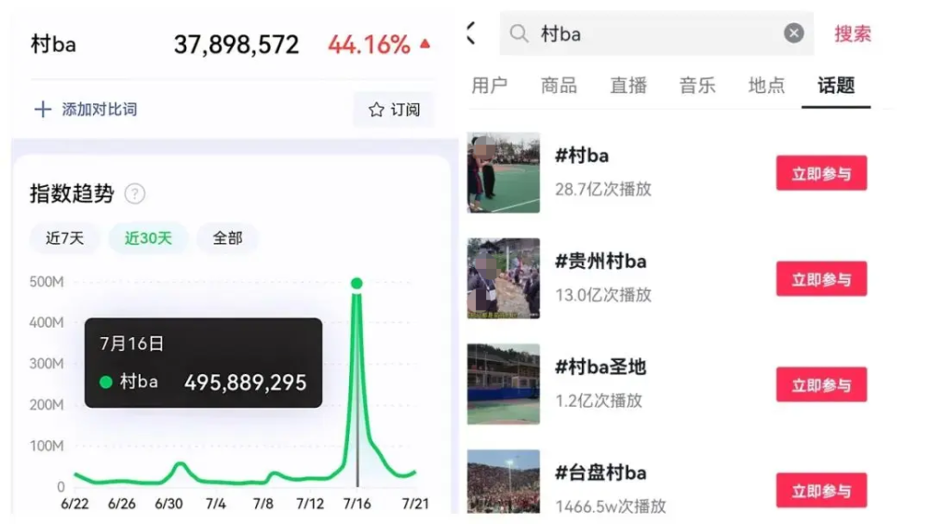Click 立即参与 for #贵州村ba topic

tap(822, 278)
